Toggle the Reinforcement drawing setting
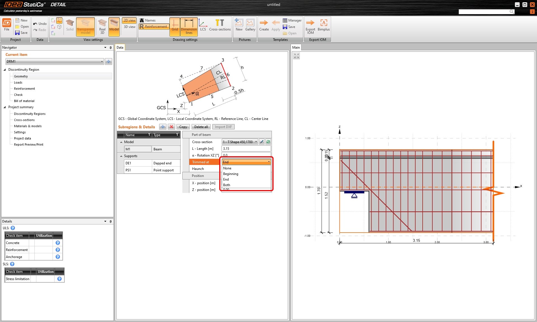This screenshot has width=537, height=322. pyautogui.click(x=154, y=27)
